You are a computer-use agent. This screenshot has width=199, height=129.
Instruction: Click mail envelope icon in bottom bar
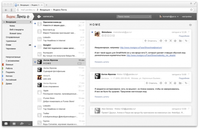tap(6, 124)
